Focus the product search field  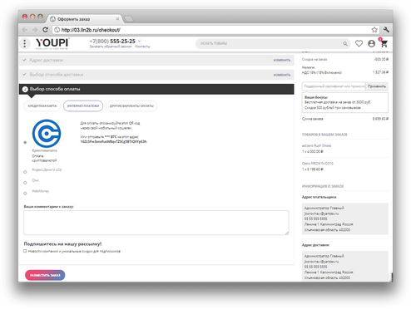pyautogui.click(x=269, y=43)
